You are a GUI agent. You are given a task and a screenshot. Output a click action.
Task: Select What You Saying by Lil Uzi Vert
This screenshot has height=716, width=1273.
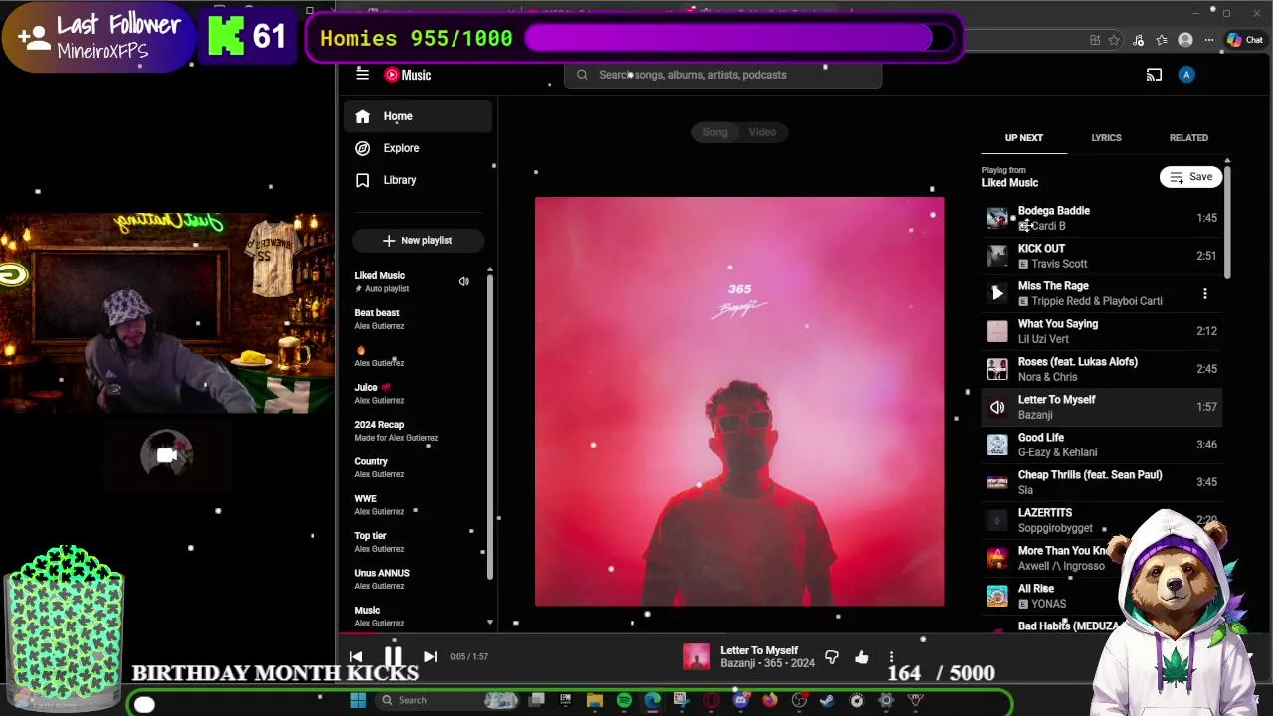[1101, 331]
